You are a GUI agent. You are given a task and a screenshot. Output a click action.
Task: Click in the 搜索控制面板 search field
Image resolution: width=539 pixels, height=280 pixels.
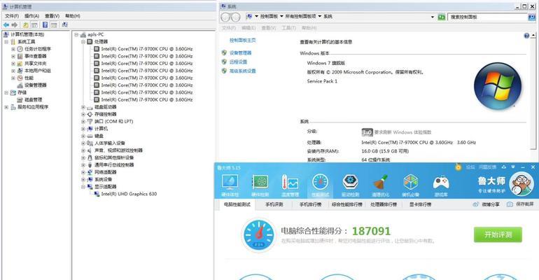(488, 17)
